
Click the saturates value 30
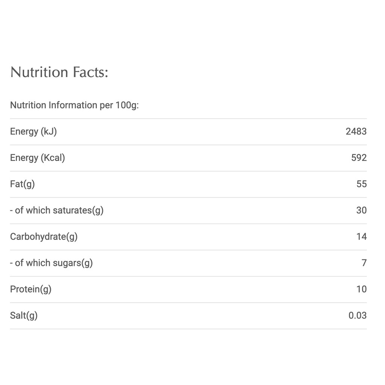click(361, 211)
